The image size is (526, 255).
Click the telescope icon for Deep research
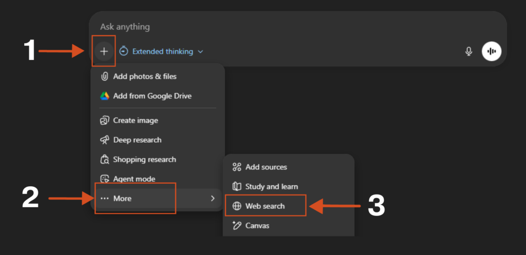click(x=104, y=140)
